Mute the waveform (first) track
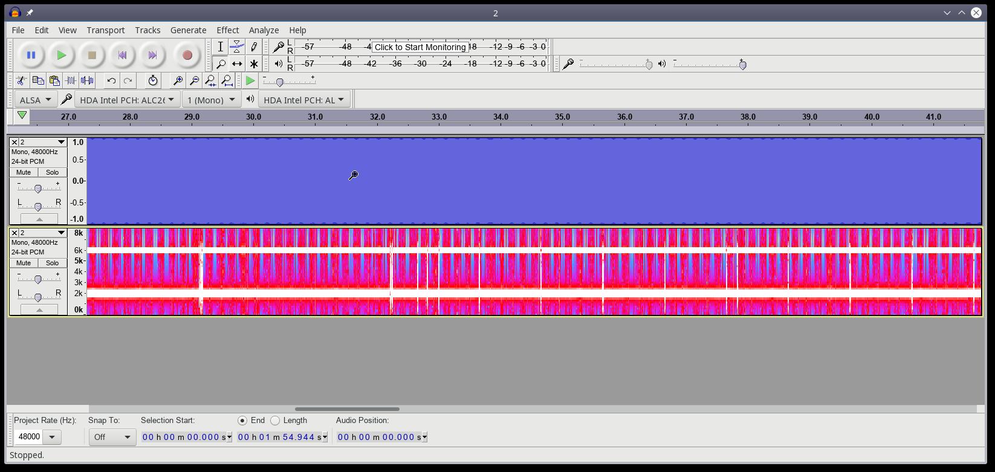 [24, 172]
